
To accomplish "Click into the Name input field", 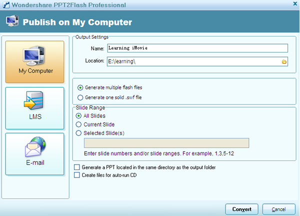I will 197,48.
